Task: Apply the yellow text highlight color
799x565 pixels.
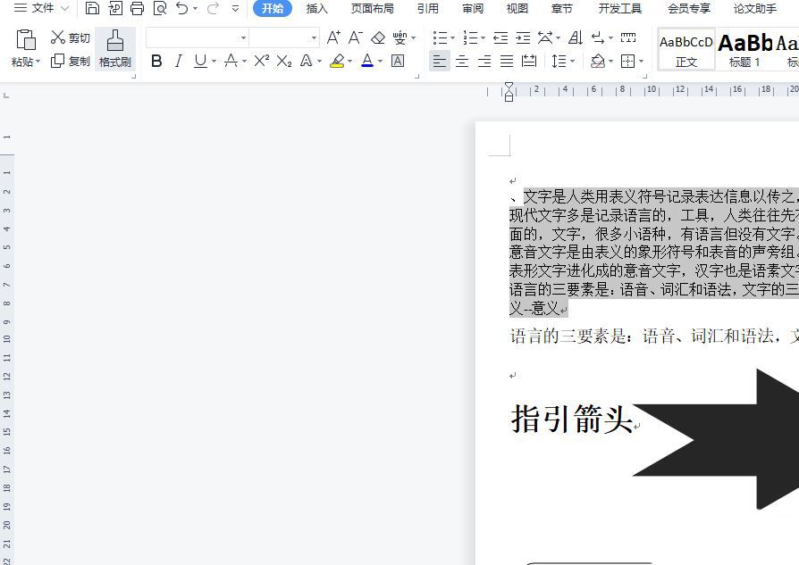Action: (337, 61)
